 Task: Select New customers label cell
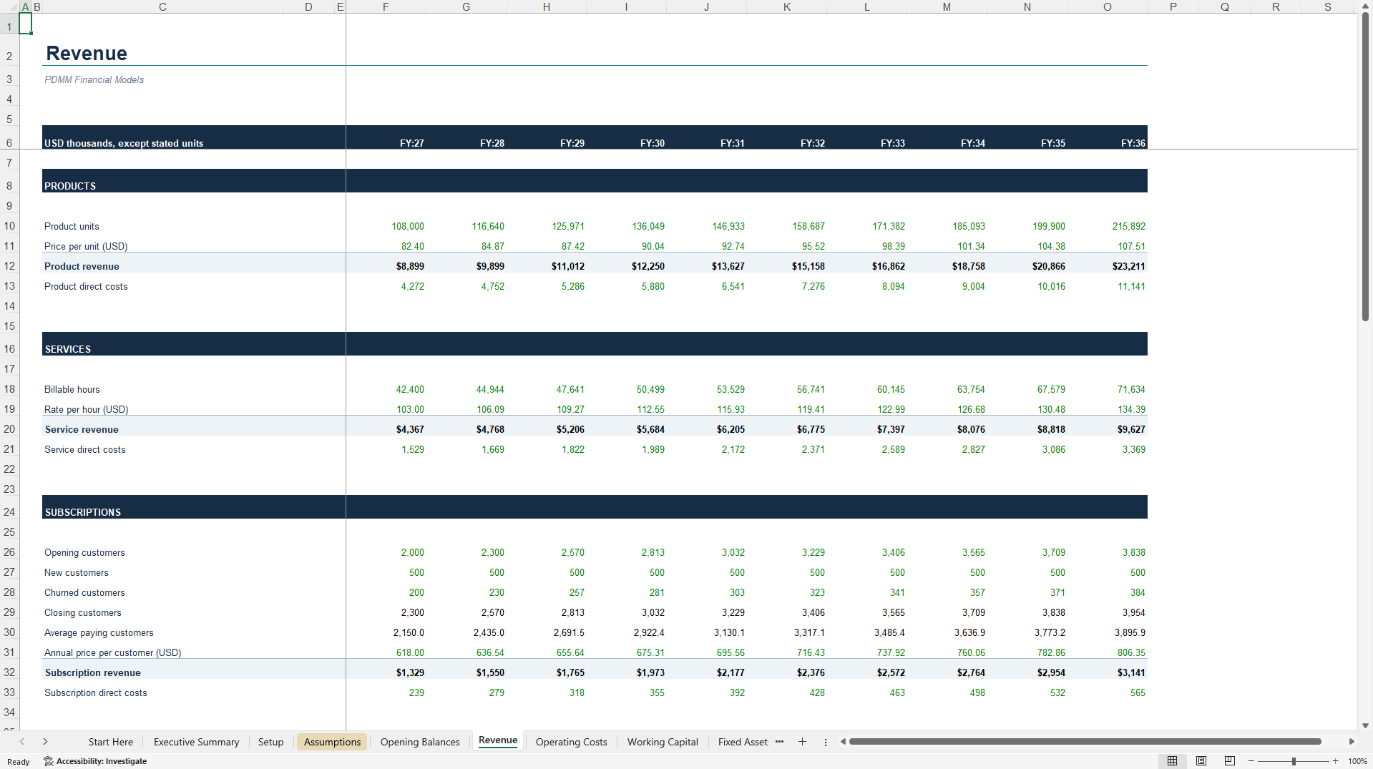pos(77,572)
